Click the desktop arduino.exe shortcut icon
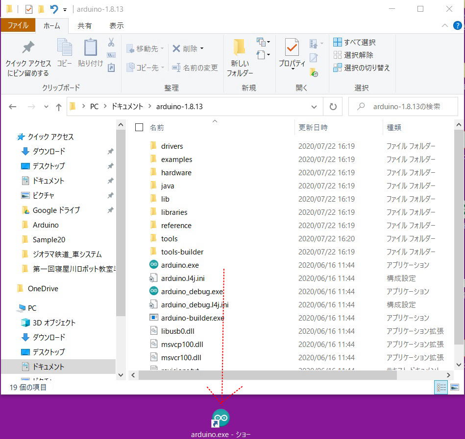Screen dimensions: 465x439 coord(220,418)
